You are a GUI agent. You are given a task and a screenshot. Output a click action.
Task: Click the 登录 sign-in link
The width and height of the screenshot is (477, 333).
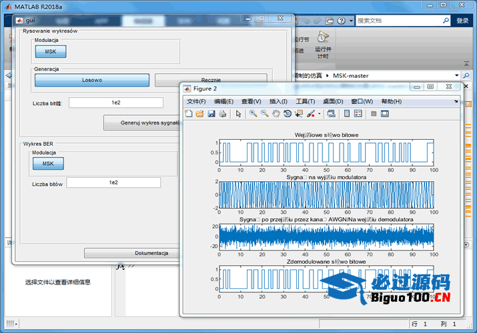462,21
